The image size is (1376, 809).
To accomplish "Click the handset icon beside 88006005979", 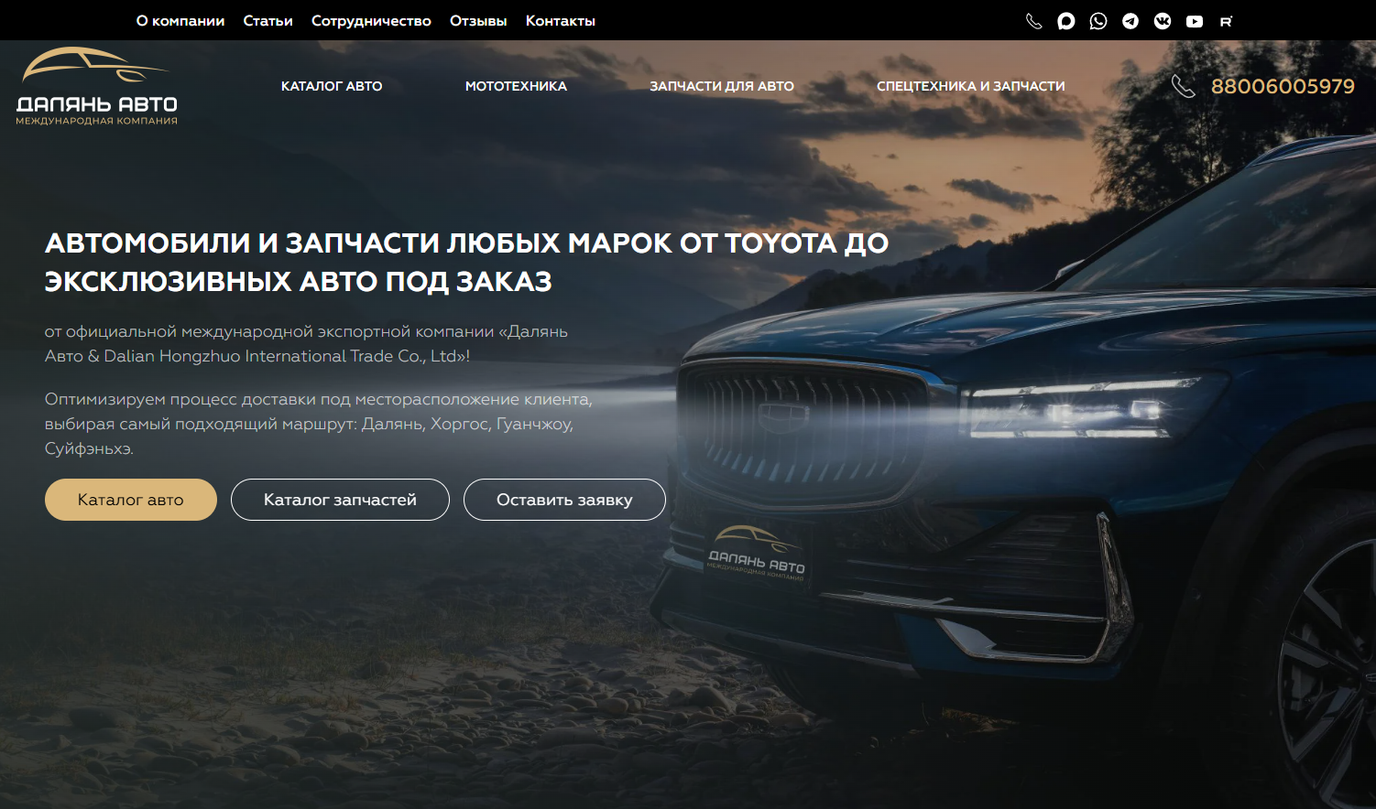I will click(1183, 86).
